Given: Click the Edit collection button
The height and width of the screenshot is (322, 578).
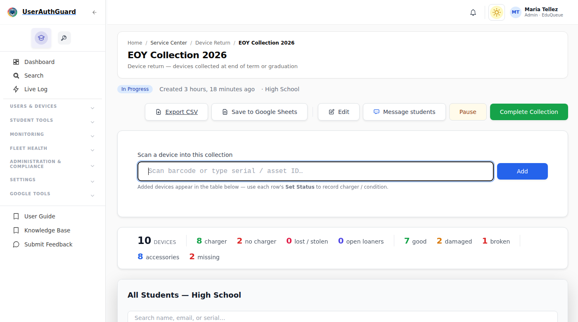Looking at the screenshot, I should (x=339, y=112).
